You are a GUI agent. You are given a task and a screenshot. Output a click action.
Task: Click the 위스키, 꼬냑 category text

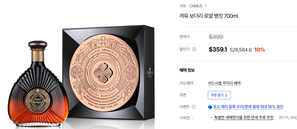pos(288,117)
